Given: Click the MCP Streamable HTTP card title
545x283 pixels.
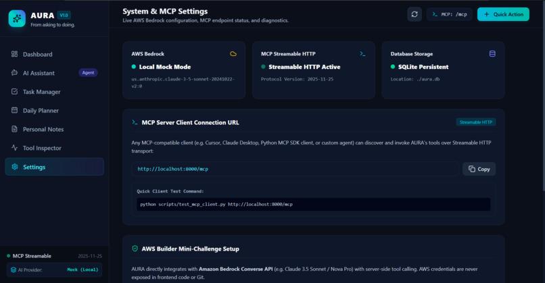Looking at the screenshot, I should point(288,54).
